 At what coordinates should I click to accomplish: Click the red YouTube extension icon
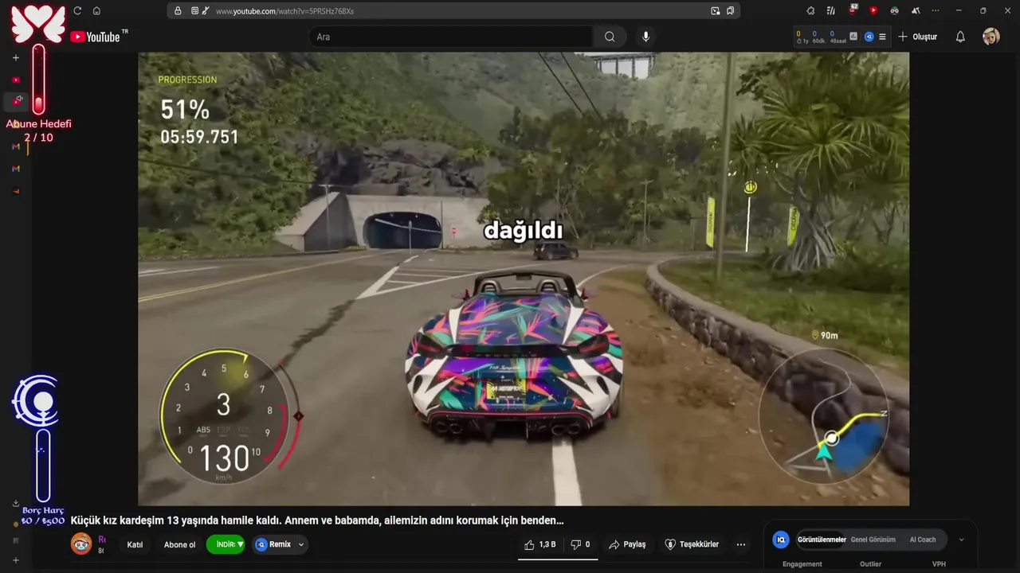tap(873, 10)
